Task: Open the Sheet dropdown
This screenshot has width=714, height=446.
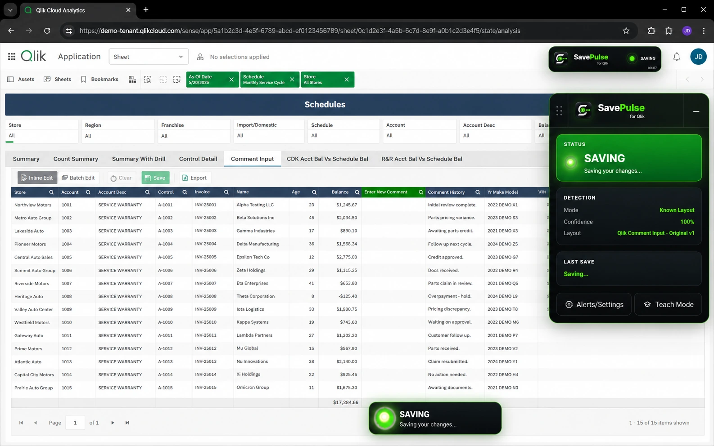Action: (x=149, y=57)
